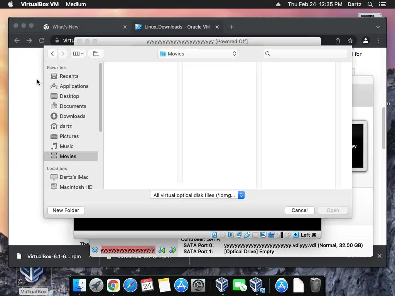395x296 pixels.
Task: Click the blue X icon beside the highlighted text field
Action: (95, 250)
